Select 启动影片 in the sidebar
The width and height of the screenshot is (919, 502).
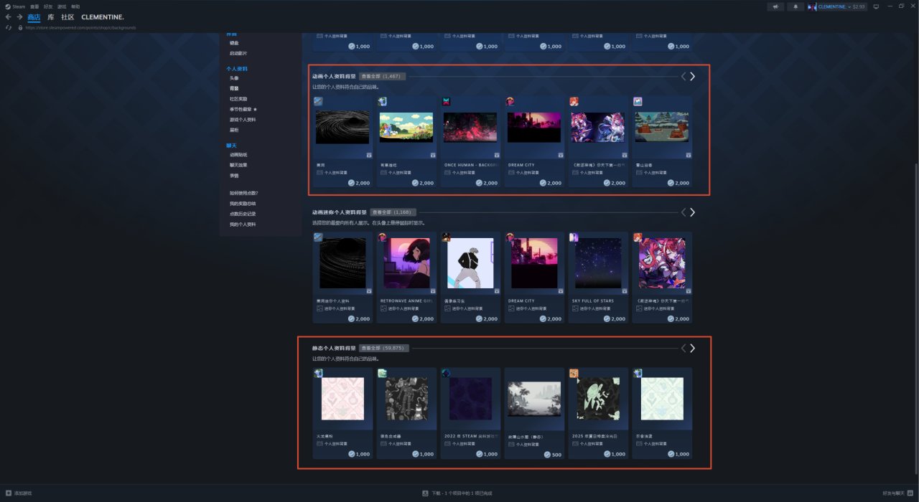coord(238,53)
